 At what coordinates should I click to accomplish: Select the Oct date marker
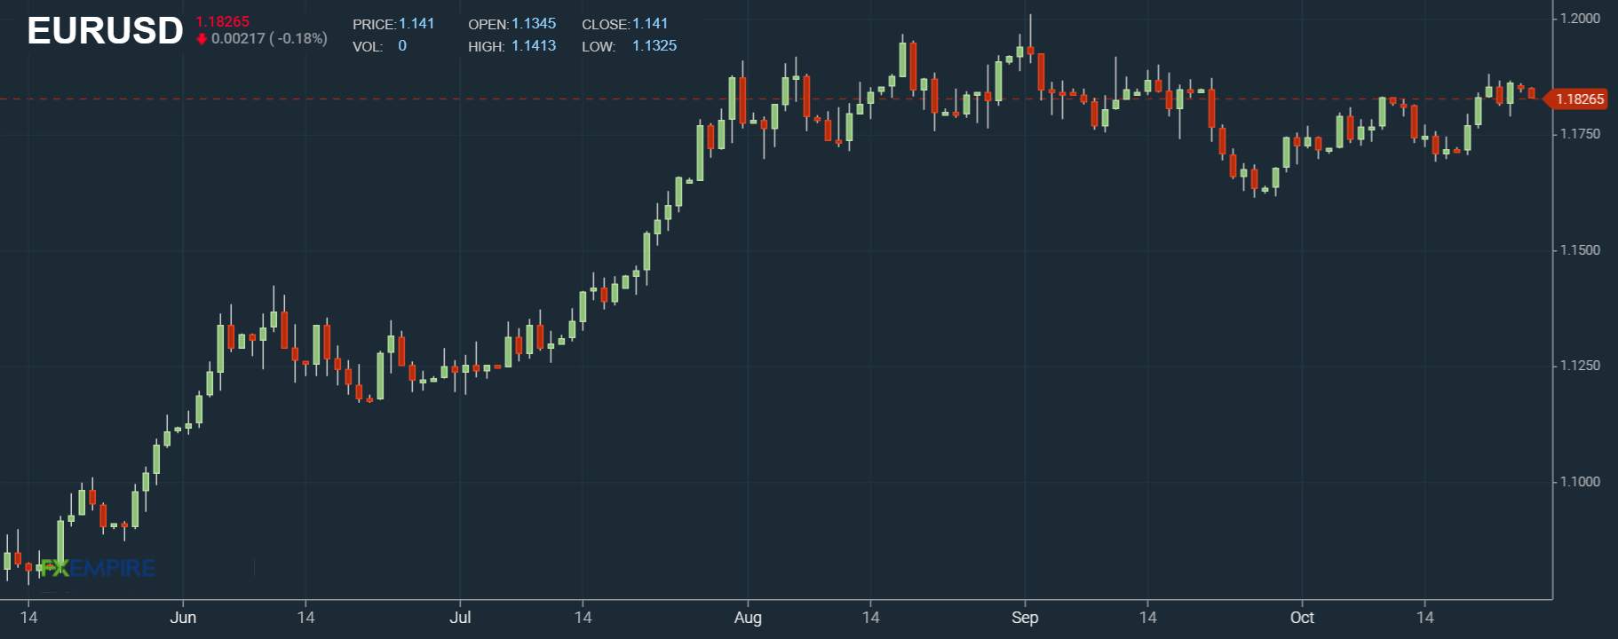(x=1302, y=618)
